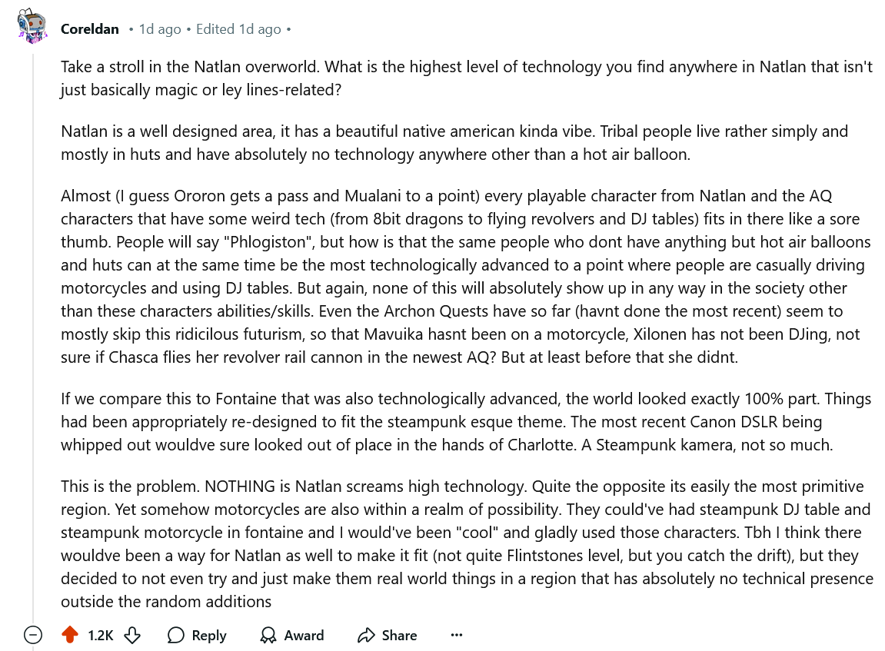
Task: Click the "1d ago" comment timestamp
Action: (160, 29)
